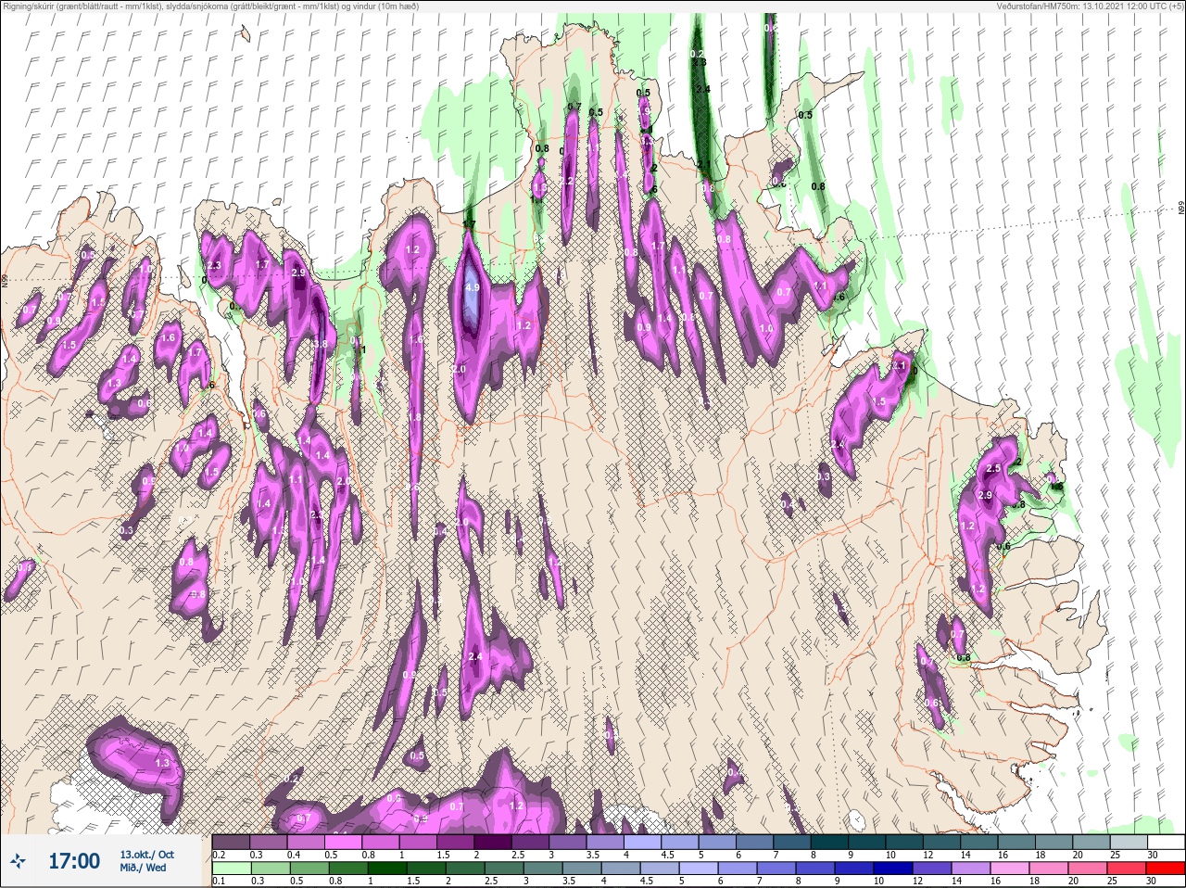Pick upper legend swatch between 2 and 2.5
The height and width of the screenshot is (888, 1186).
click(494, 843)
